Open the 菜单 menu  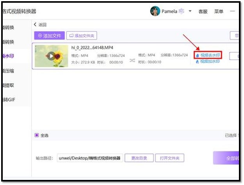click(219, 11)
